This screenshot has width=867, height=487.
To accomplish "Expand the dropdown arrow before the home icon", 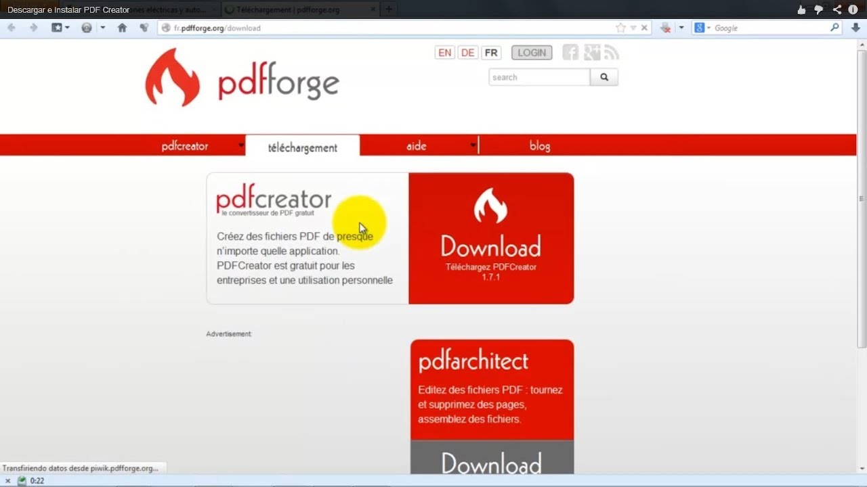I will click(x=103, y=28).
